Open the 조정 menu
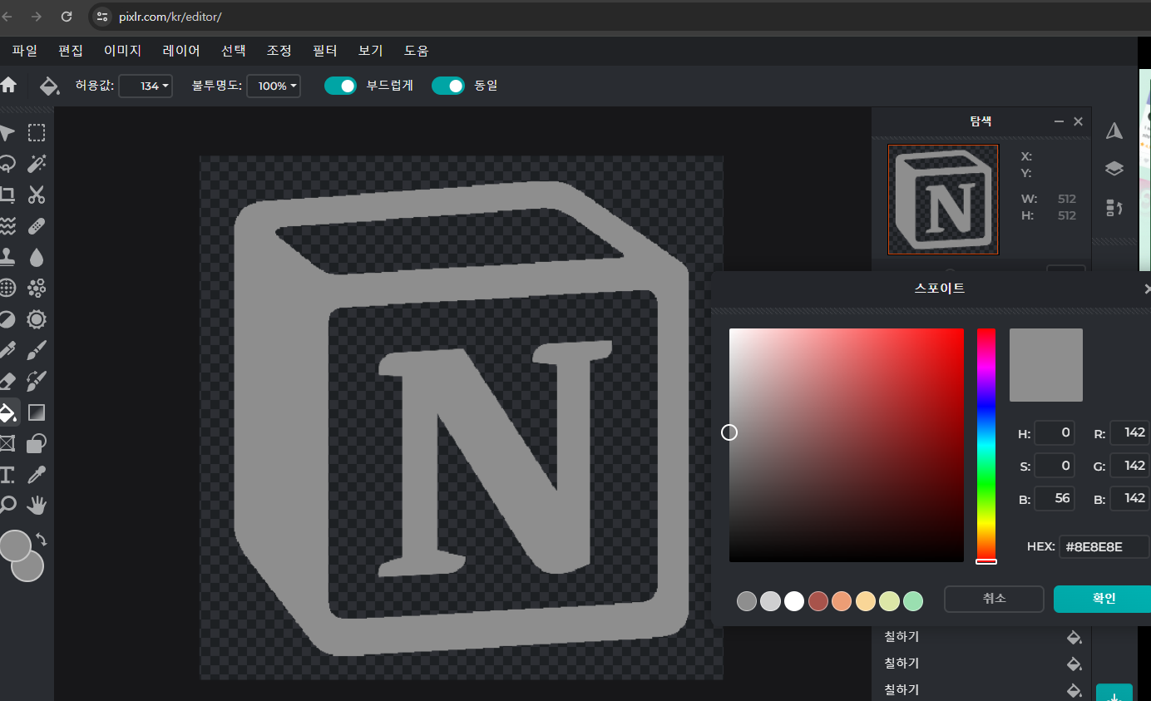This screenshot has height=701, width=1151. [279, 51]
